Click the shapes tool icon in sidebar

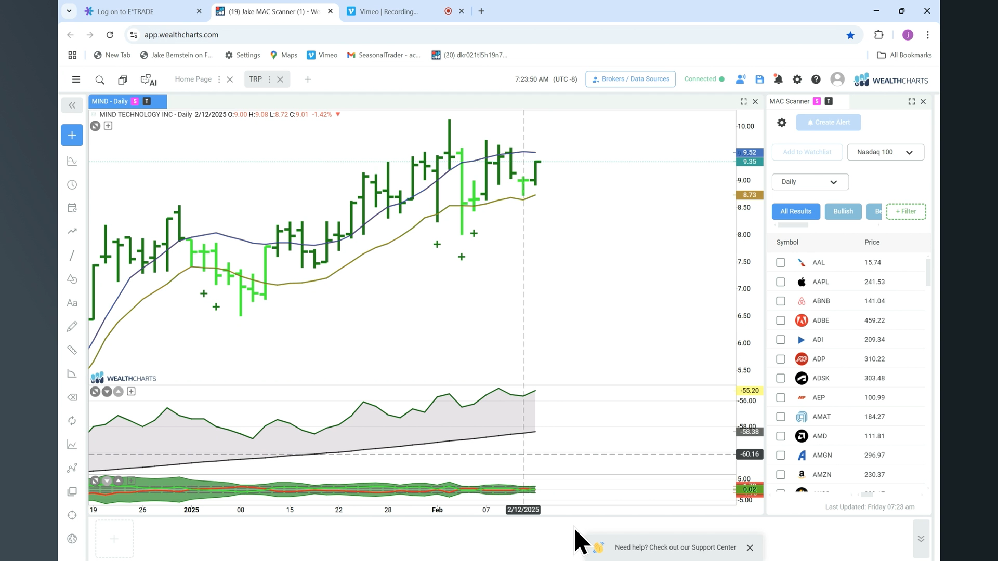tap(72, 279)
